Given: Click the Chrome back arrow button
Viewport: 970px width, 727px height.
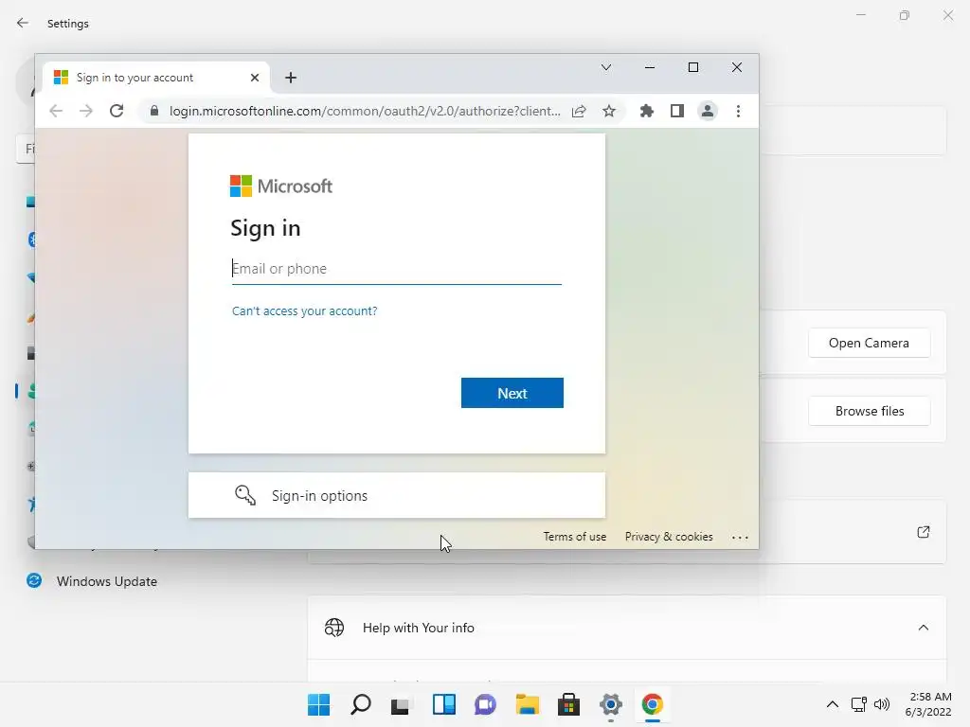Looking at the screenshot, I should tap(56, 112).
